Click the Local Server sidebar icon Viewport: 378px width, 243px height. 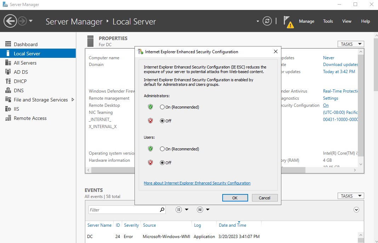pyautogui.click(x=8, y=53)
